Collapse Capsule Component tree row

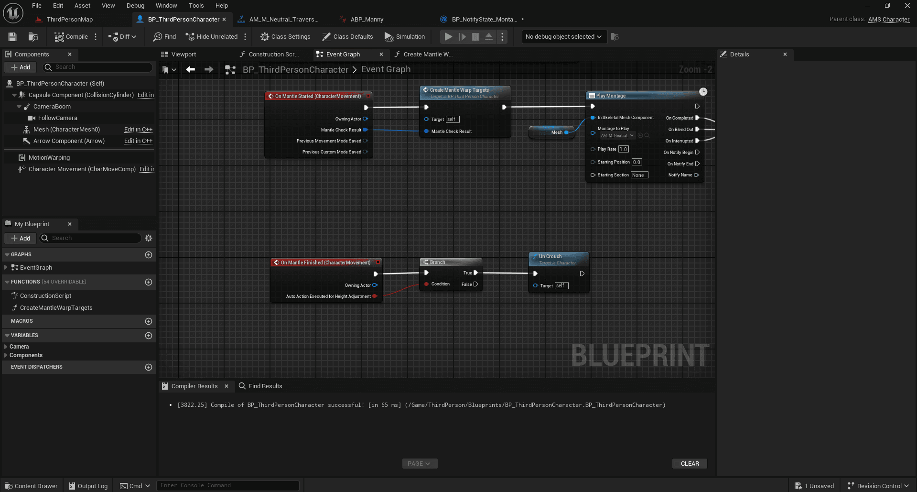click(14, 95)
